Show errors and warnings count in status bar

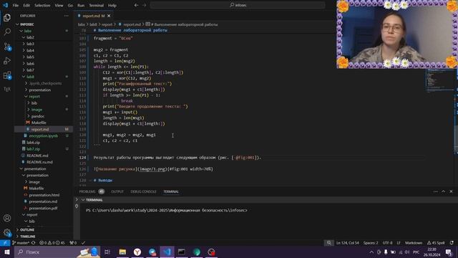pyautogui.click(x=52, y=243)
